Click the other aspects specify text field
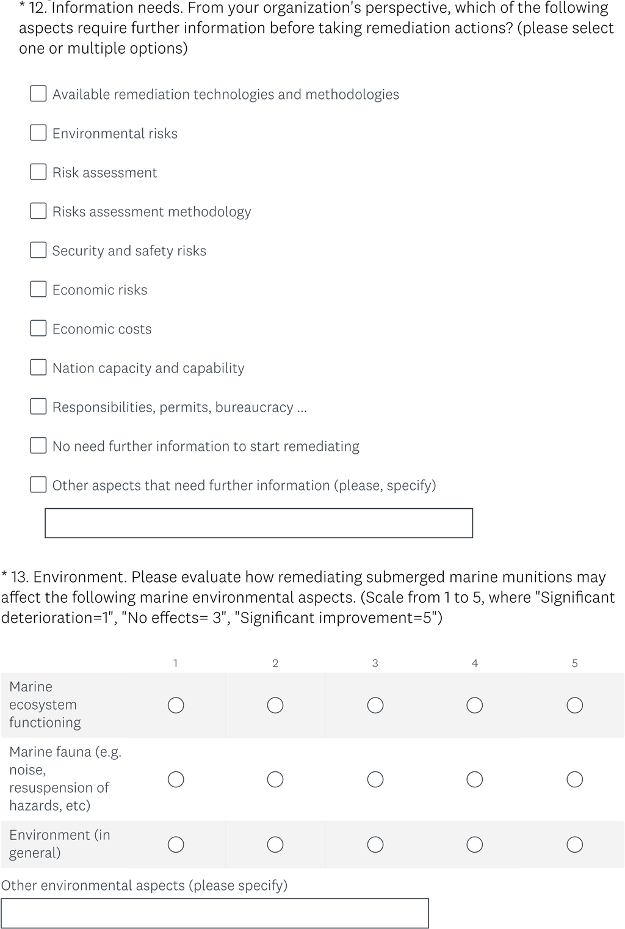The image size is (625, 929). tap(259, 523)
